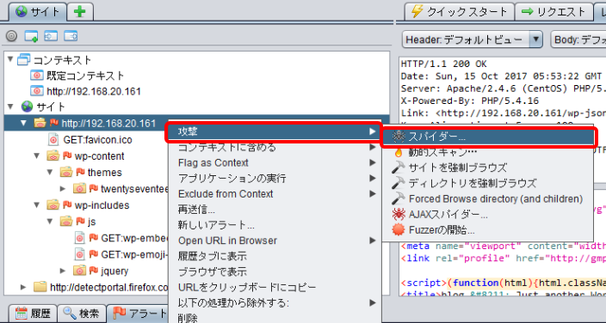The image size is (606, 323).
Task: Click the サイト globe icon in tree
Action: [27, 107]
